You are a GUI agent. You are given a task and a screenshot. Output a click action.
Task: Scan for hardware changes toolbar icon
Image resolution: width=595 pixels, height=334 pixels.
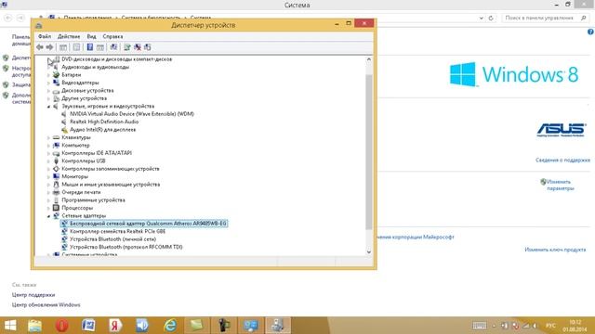113,47
